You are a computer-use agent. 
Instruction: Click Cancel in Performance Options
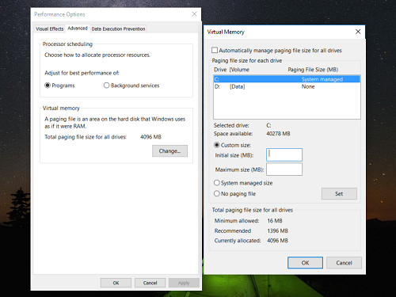click(x=150, y=283)
